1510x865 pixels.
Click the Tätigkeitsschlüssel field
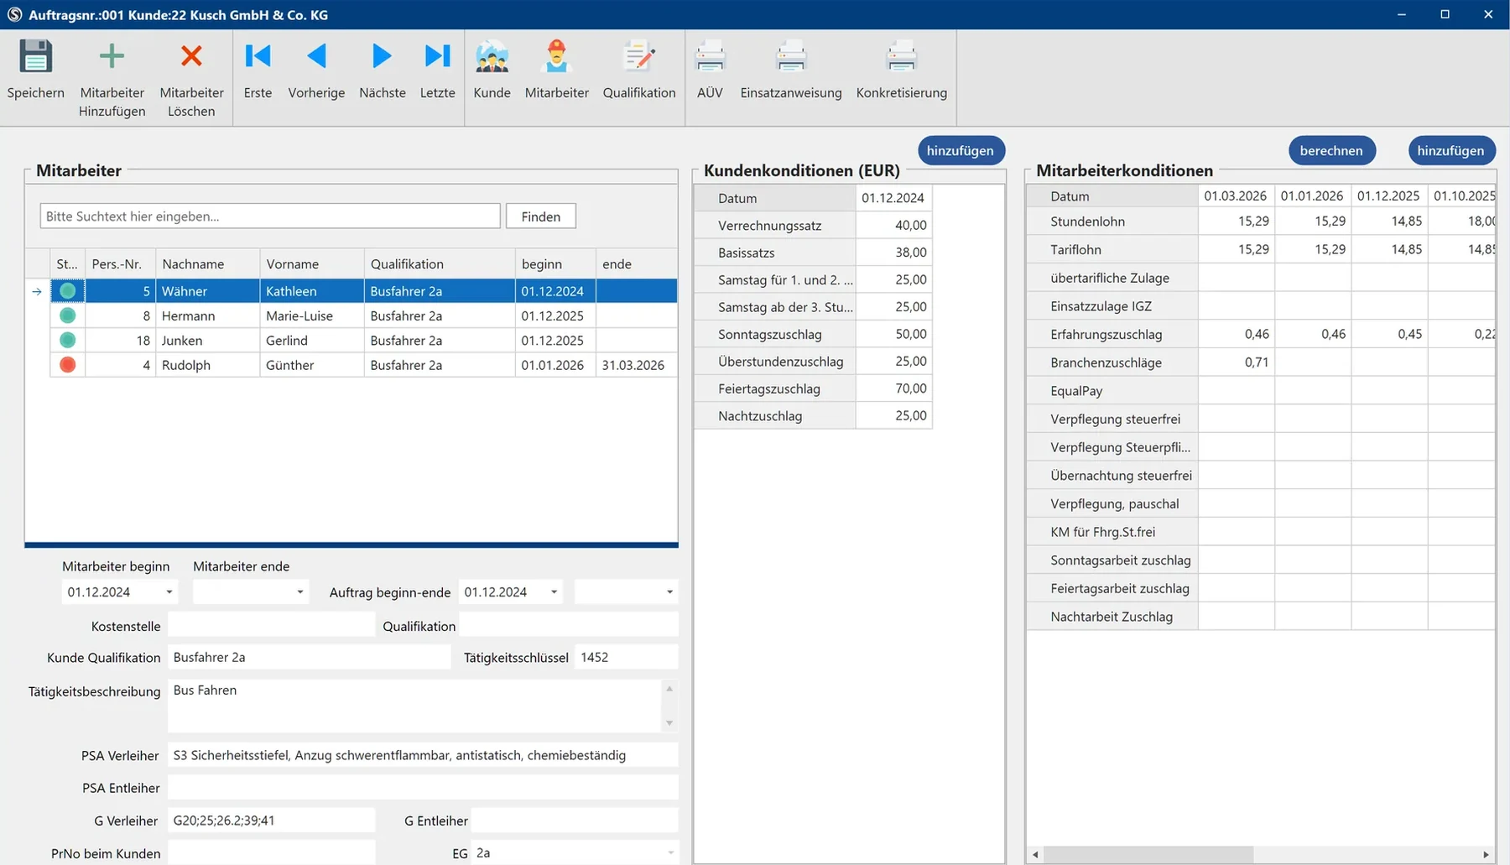coord(627,657)
